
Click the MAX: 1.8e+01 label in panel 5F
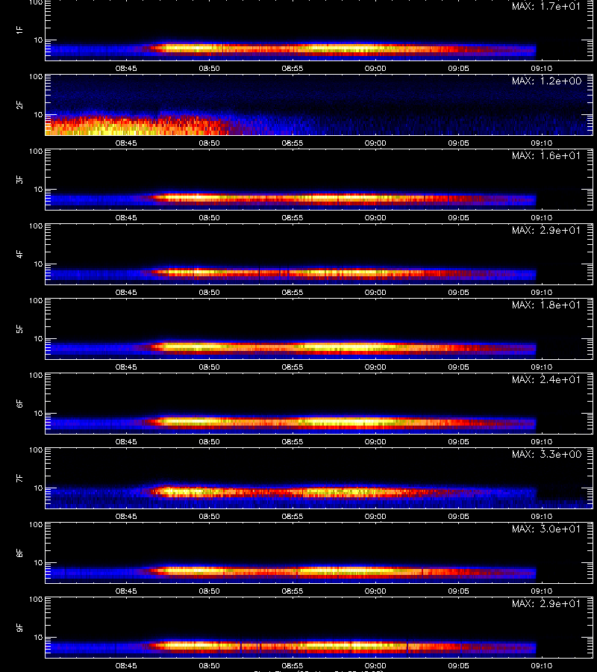point(546,305)
